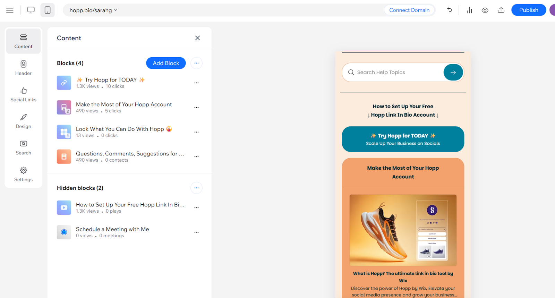Click the Connect Domain button
This screenshot has width=555, height=298.
[409, 10]
